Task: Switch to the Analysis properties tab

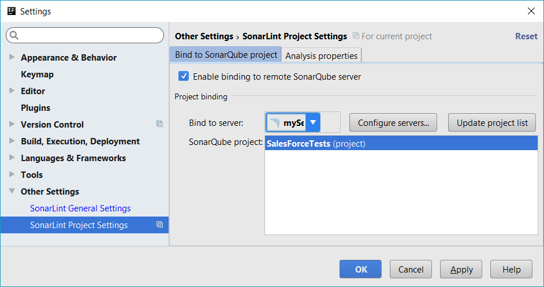Action: coord(321,55)
